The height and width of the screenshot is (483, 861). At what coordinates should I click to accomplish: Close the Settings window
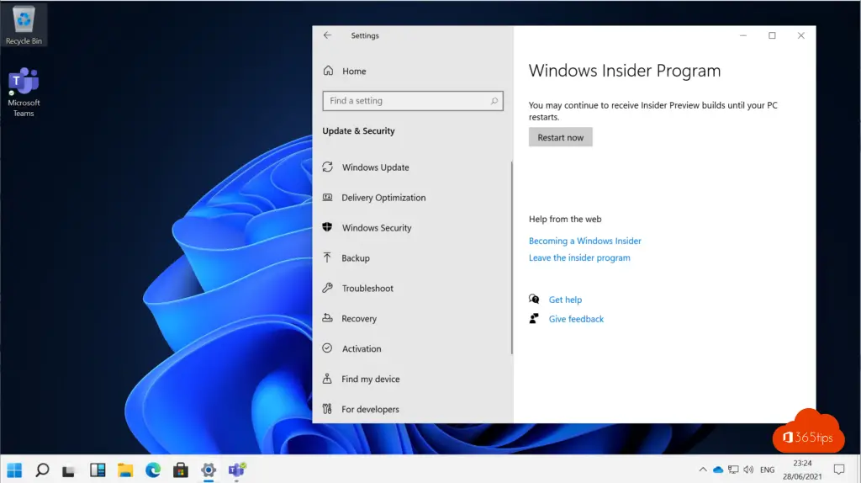[x=801, y=35]
